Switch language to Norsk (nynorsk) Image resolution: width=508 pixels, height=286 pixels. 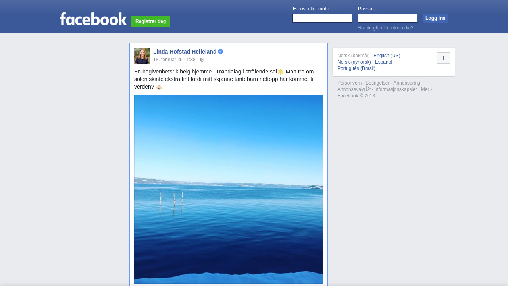tap(354, 62)
